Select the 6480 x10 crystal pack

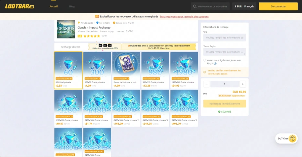tap(97, 142)
